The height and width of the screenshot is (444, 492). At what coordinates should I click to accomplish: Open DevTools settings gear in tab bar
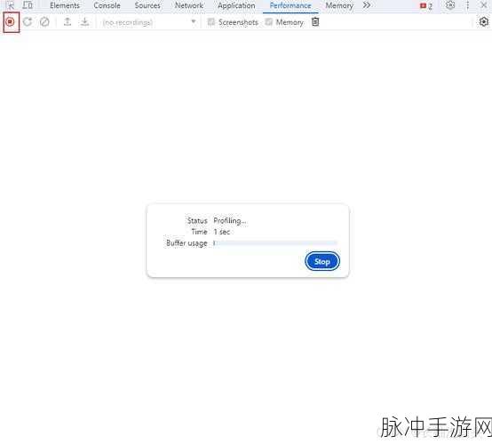(x=450, y=5)
